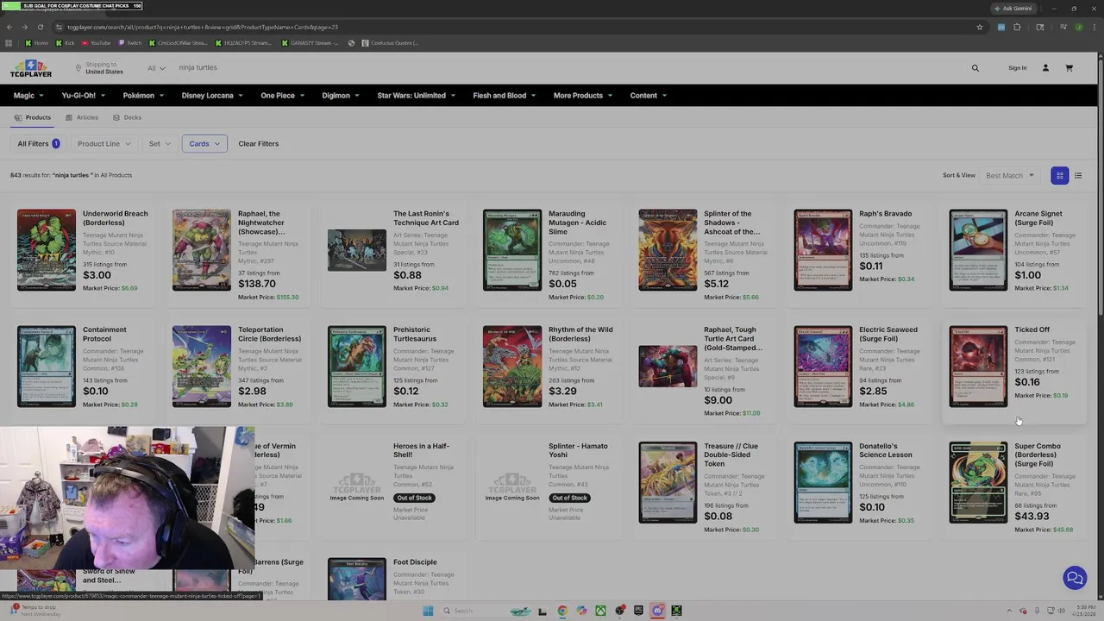Image resolution: width=1104 pixels, height=621 pixels.
Task: Open the browser extensions icon
Action: (1017, 27)
